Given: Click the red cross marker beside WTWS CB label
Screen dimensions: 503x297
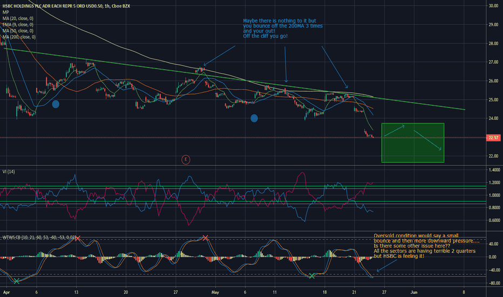Looking at the screenshot, I should click(x=77, y=238).
